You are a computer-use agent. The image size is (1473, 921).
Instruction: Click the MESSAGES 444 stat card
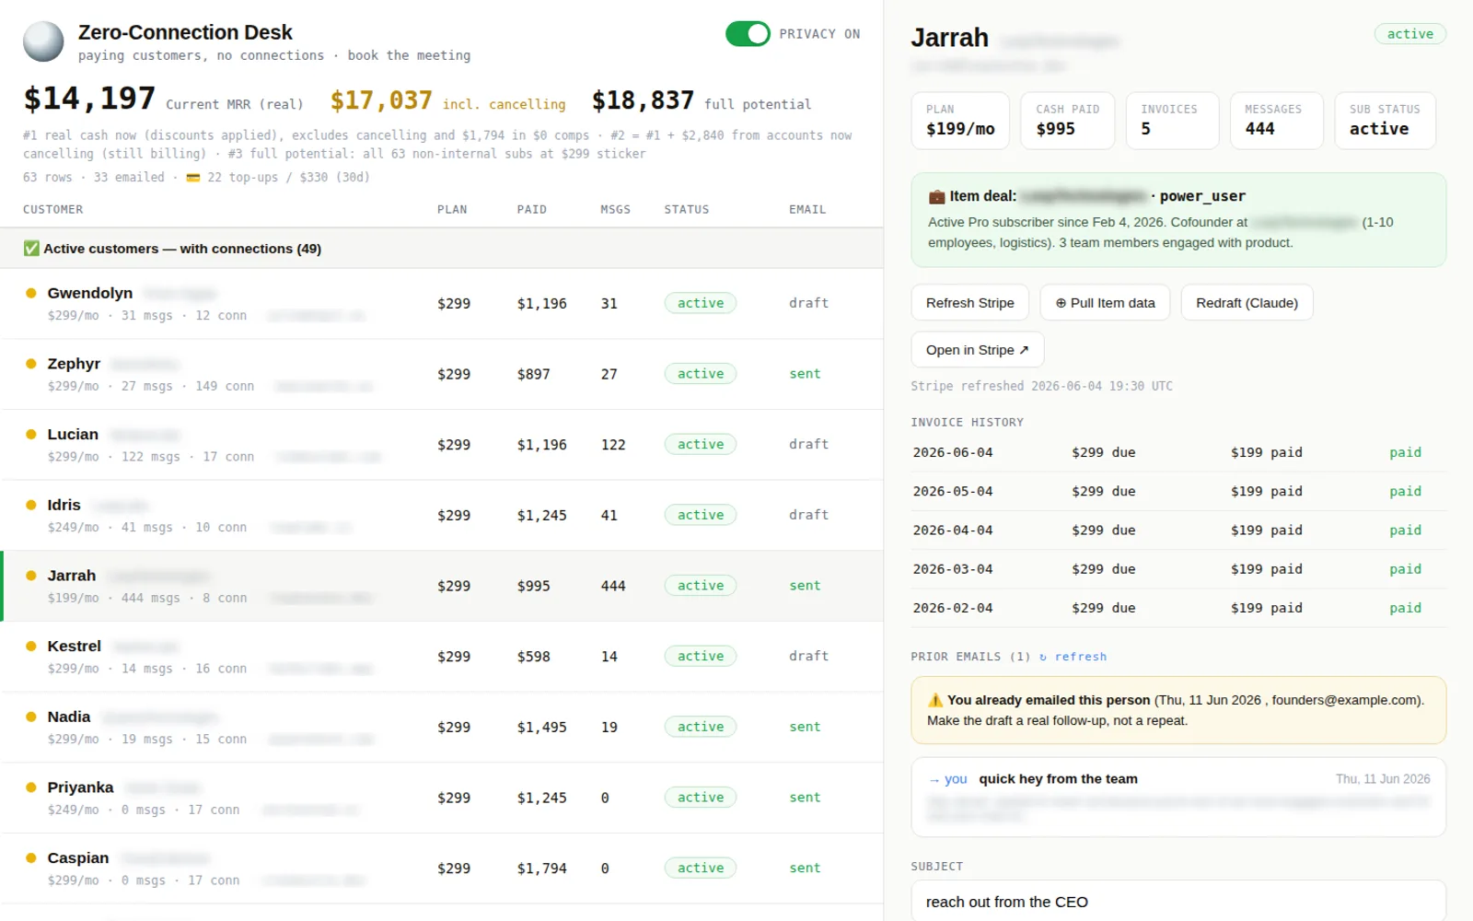(1277, 121)
